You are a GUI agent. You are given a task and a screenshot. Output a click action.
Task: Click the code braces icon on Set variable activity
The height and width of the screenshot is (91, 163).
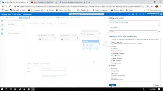click(87, 49)
